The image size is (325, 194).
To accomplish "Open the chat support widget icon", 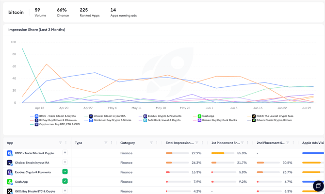I will [318, 186].
